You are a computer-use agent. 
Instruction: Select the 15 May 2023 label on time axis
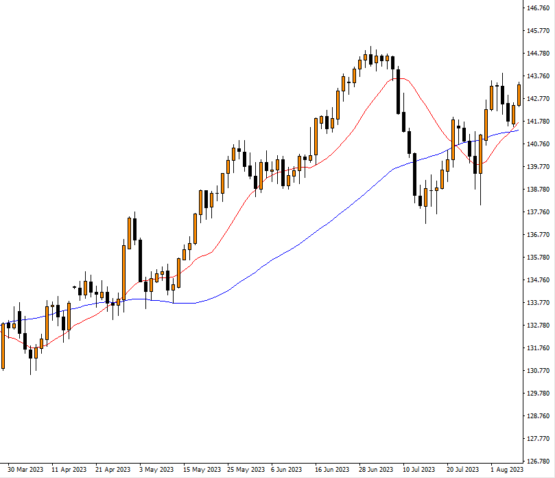pos(199,470)
